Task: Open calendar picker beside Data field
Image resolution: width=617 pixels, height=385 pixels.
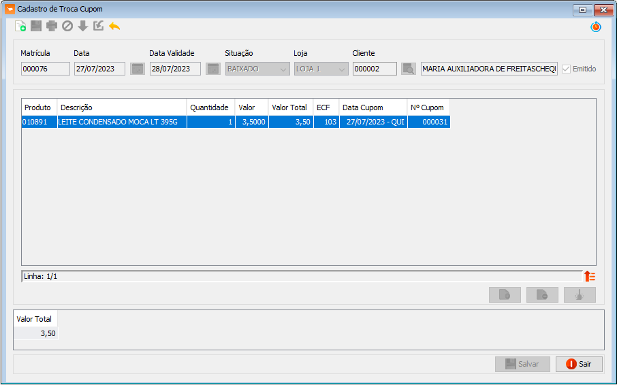Action: (x=138, y=69)
